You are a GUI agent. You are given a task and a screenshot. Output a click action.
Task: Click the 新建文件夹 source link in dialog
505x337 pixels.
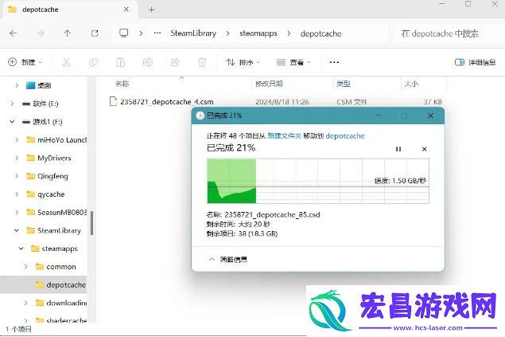(x=285, y=135)
